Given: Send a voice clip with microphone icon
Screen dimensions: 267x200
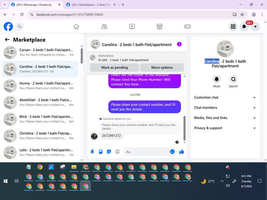Looking at the screenshot, I should [92, 151].
